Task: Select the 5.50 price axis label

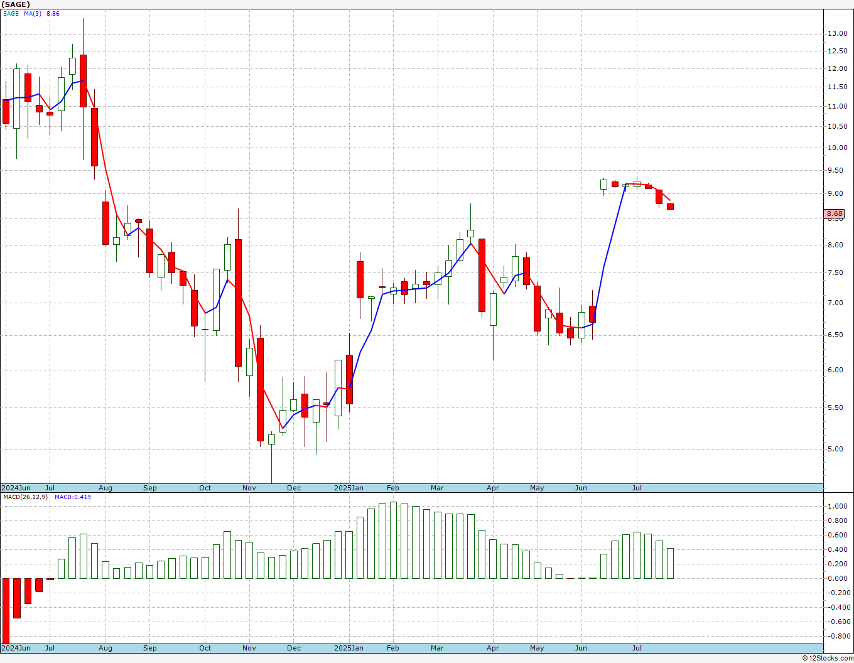Action: click(x=835, y=407)
